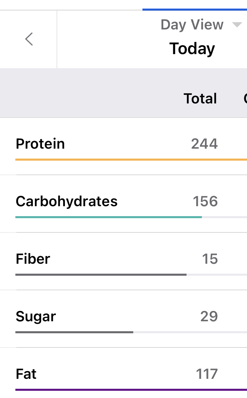
Task: Click the Sugar total value 29
Action: pos(209,316)
